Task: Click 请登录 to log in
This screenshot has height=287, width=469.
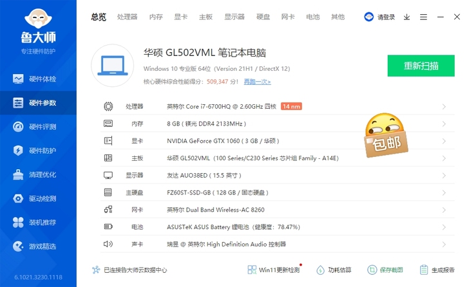Action: (386, 17)
